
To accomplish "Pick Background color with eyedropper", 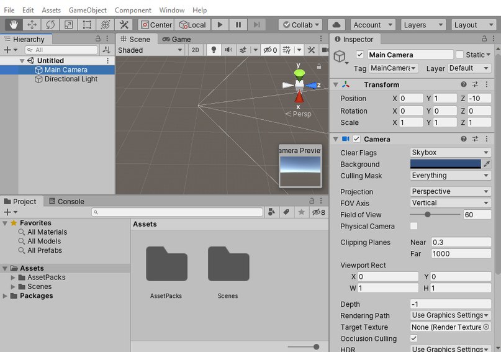I will pos(487,164).
